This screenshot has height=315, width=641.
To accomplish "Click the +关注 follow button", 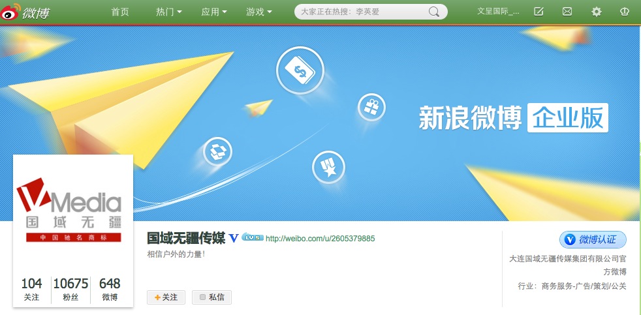I will coord(166,297).
